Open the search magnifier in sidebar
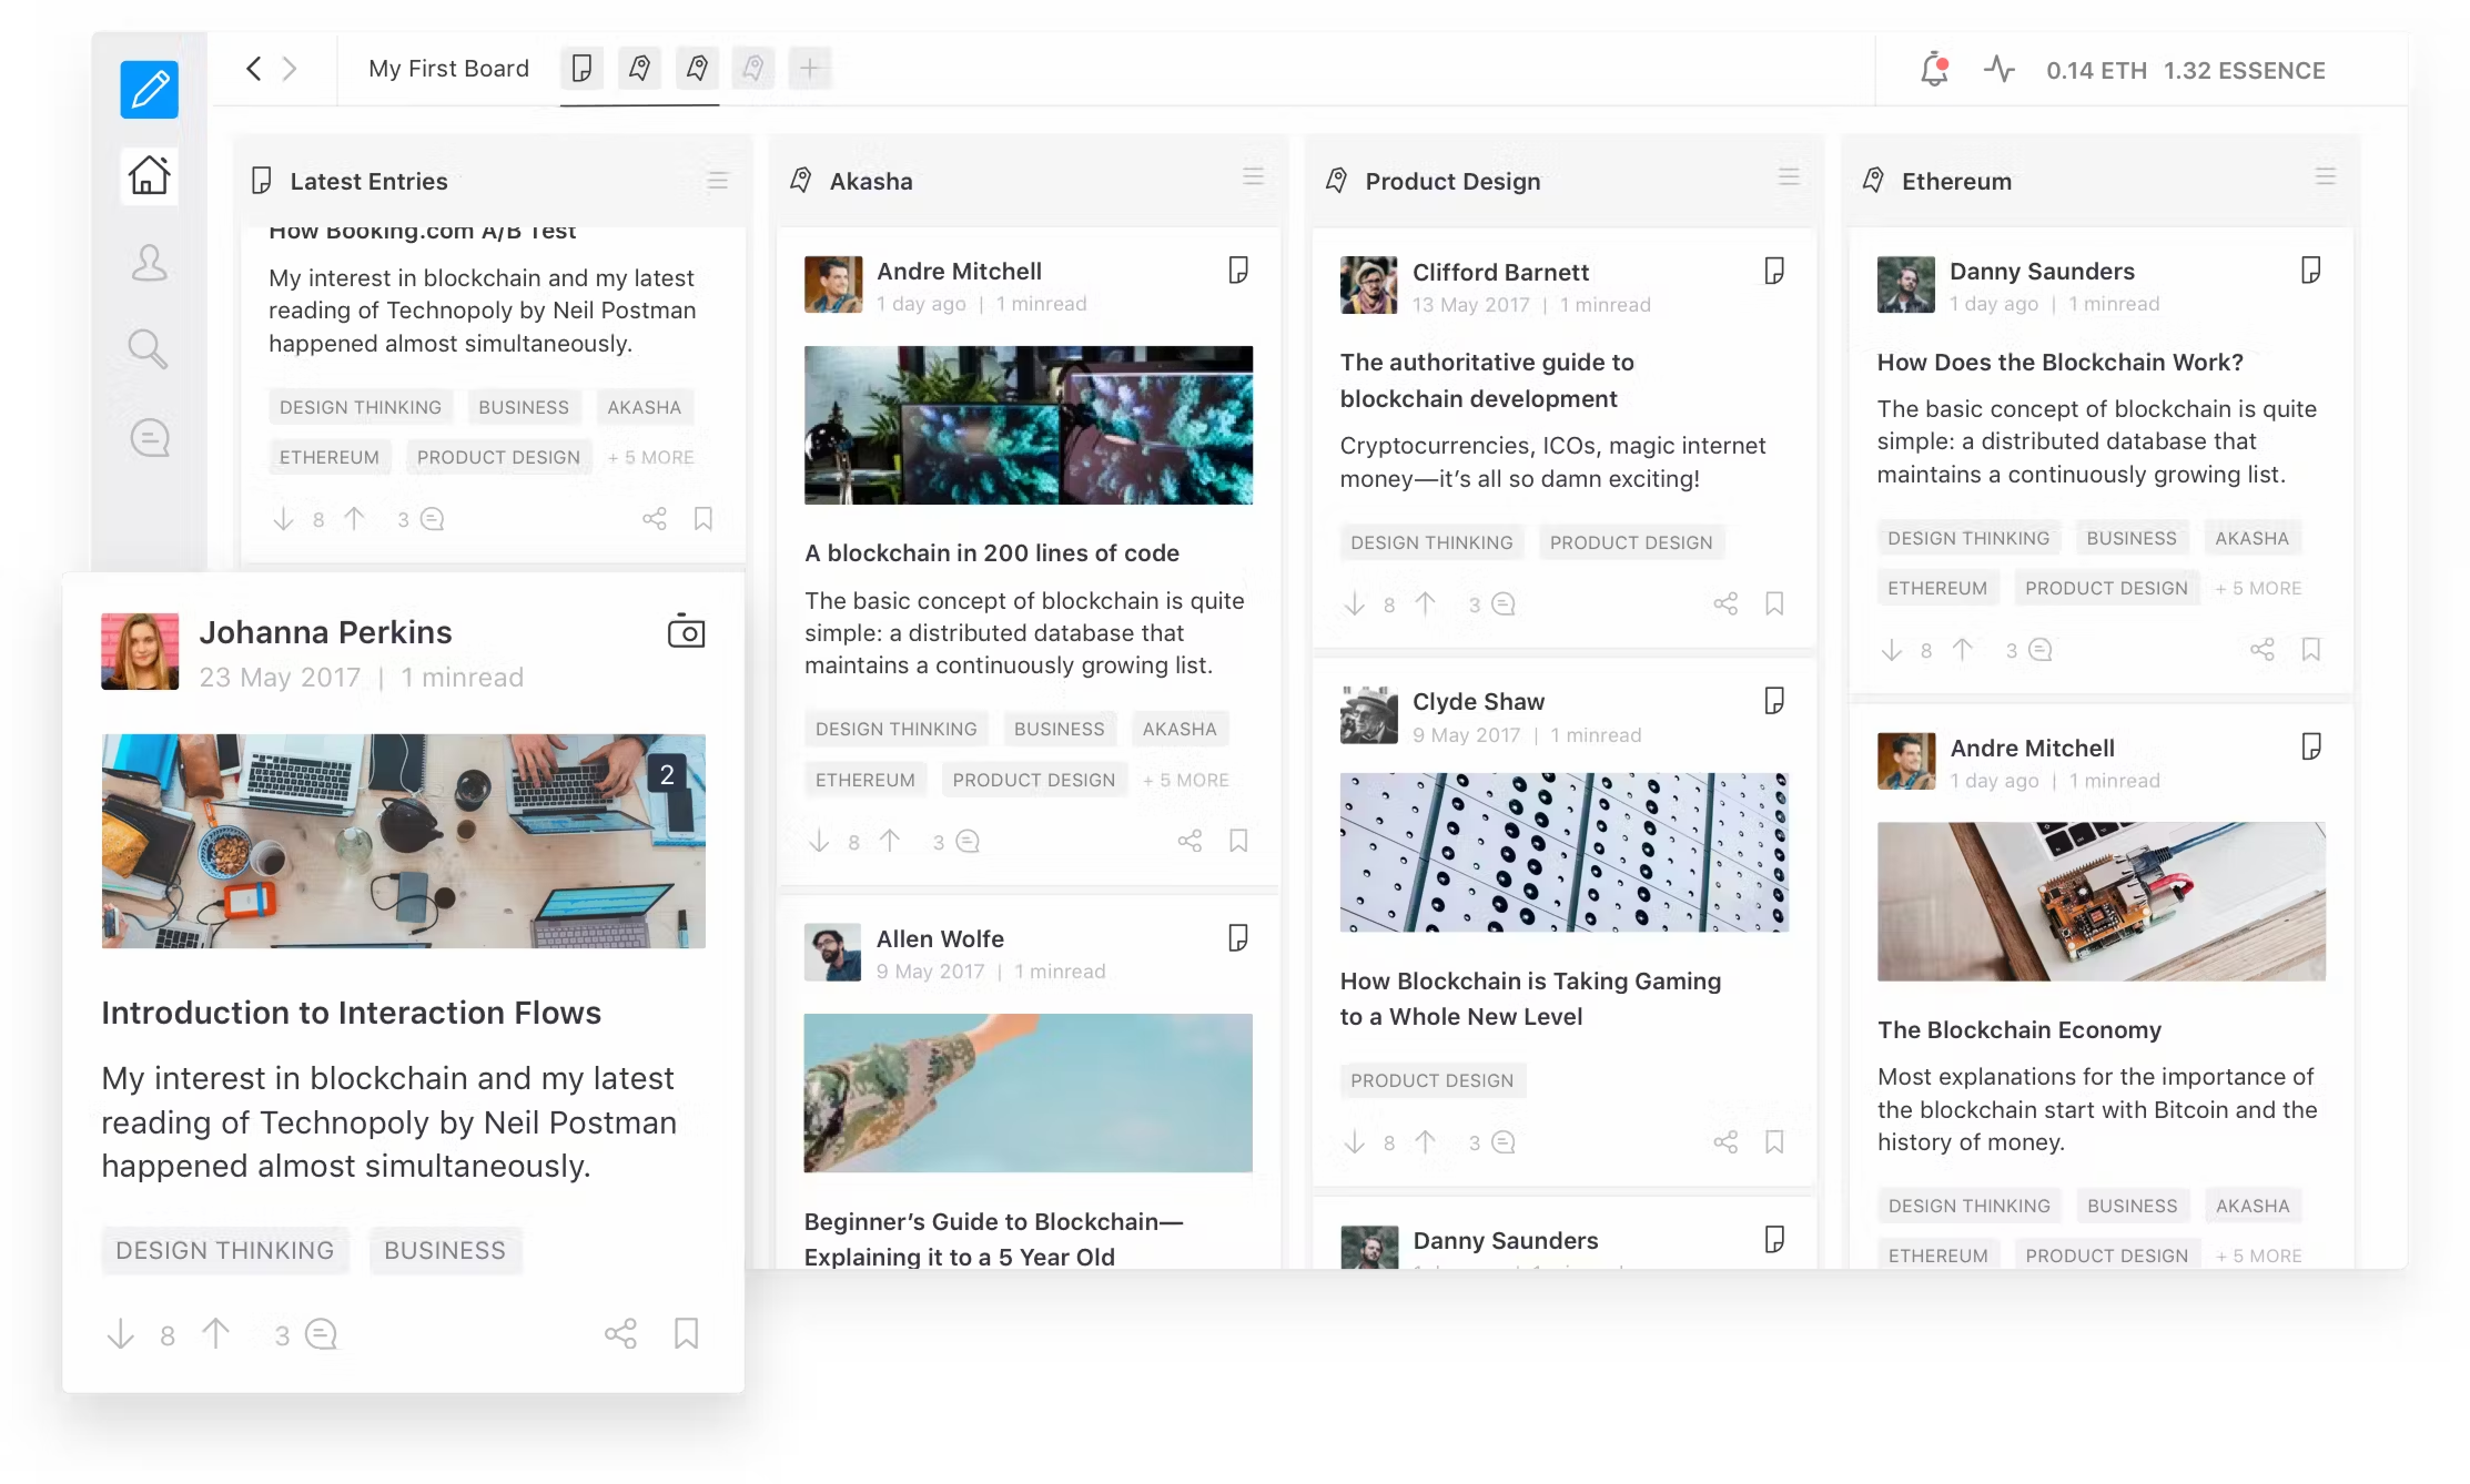The width and height of the screenshot is (2470, 1484). tap(148, 349)
